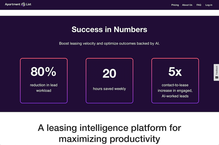The width and height of the screenshot is (219, 145).
Task: Click the "Boost leasing velocity" subtitle text
Action: [x=109, y=43]
